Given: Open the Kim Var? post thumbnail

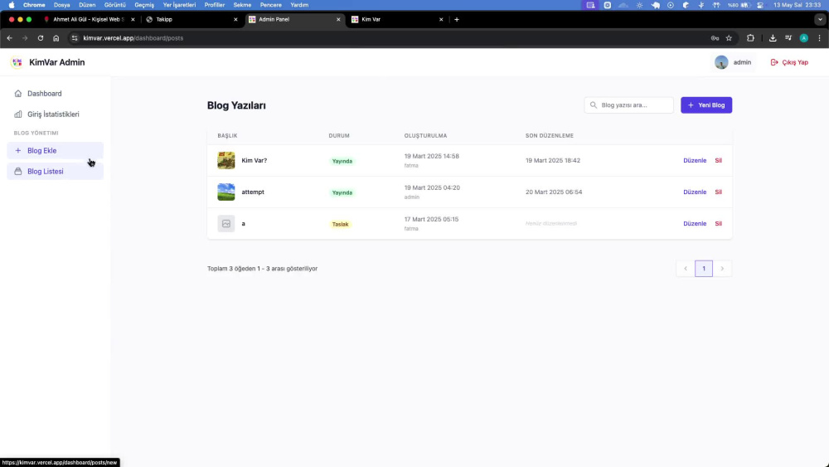Looking at the screenshot, I should tap(226, 160).
